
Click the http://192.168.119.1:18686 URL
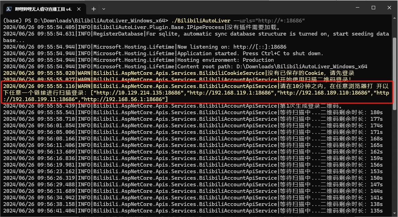230,93
